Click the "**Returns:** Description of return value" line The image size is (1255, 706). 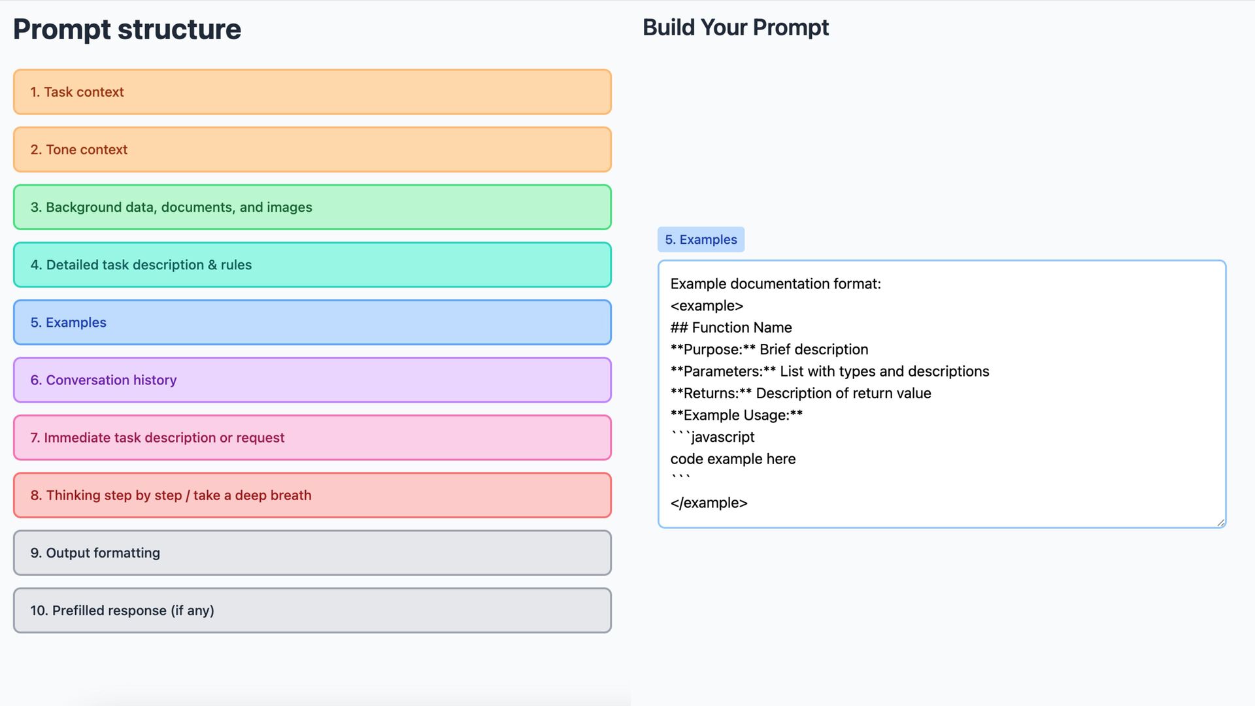point(801,394)
